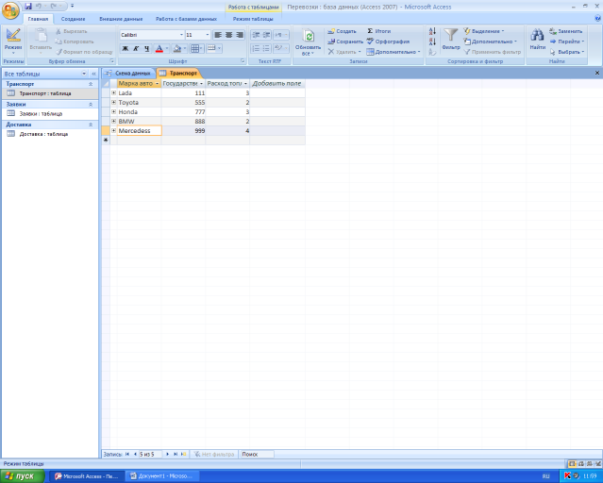The width and height of the screenshot is (603, 483).
Task: Toggle underline formatting (Ч)
Action: pyautogui.click(x=146, y=48)
